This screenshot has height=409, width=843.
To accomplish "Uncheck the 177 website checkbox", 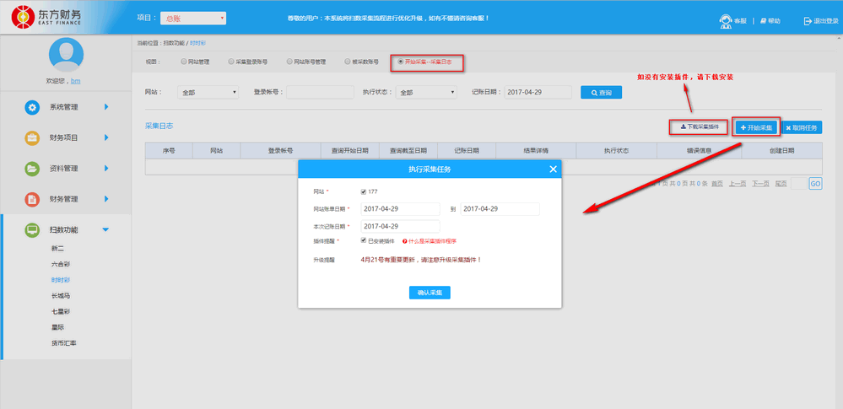I will (x=364, y=191).
